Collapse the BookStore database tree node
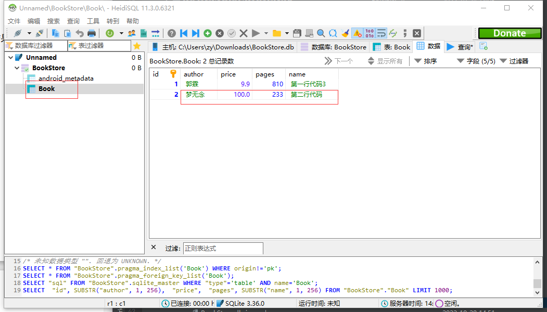Screen dimensions: 547x312 pos(18,68)
